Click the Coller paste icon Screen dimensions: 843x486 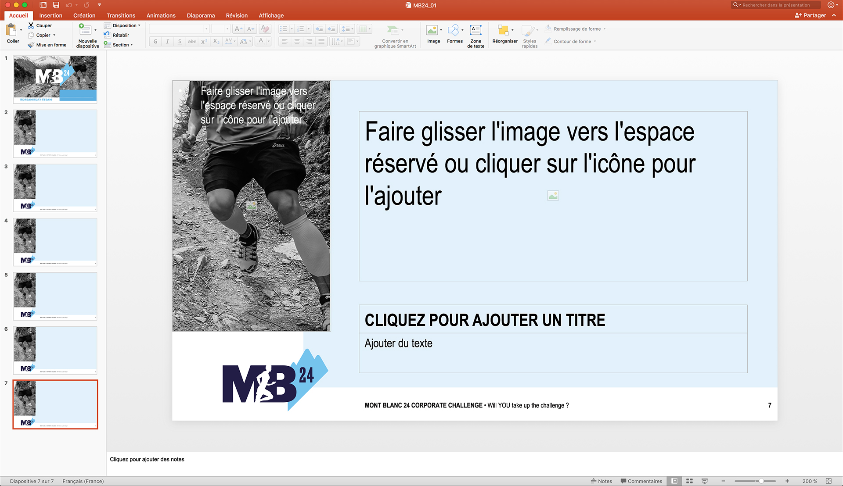pos(11,30)
